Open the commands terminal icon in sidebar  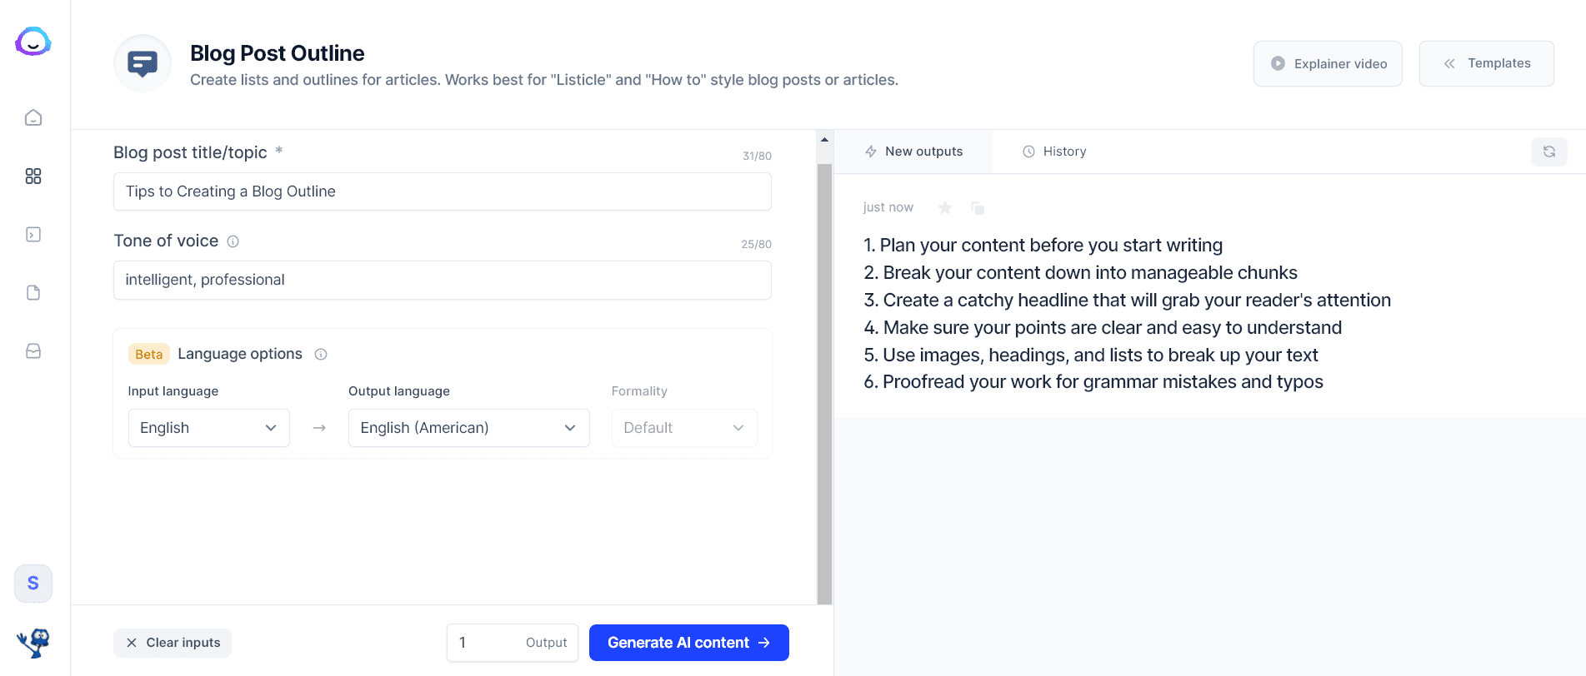33,234
